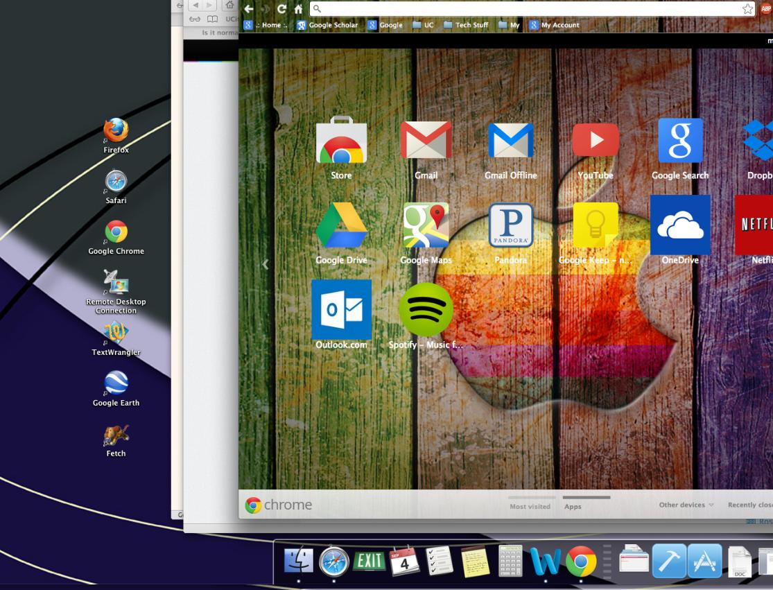The image size is (773, 590).
Task: Expand the Tech Stuff bookmarks folder
Action: click(x=466, y=25)
